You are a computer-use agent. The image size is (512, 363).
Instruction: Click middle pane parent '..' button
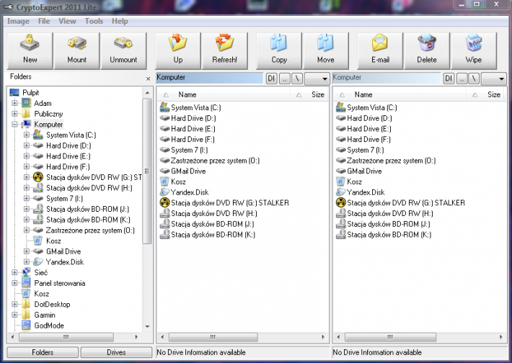point(285,79)
